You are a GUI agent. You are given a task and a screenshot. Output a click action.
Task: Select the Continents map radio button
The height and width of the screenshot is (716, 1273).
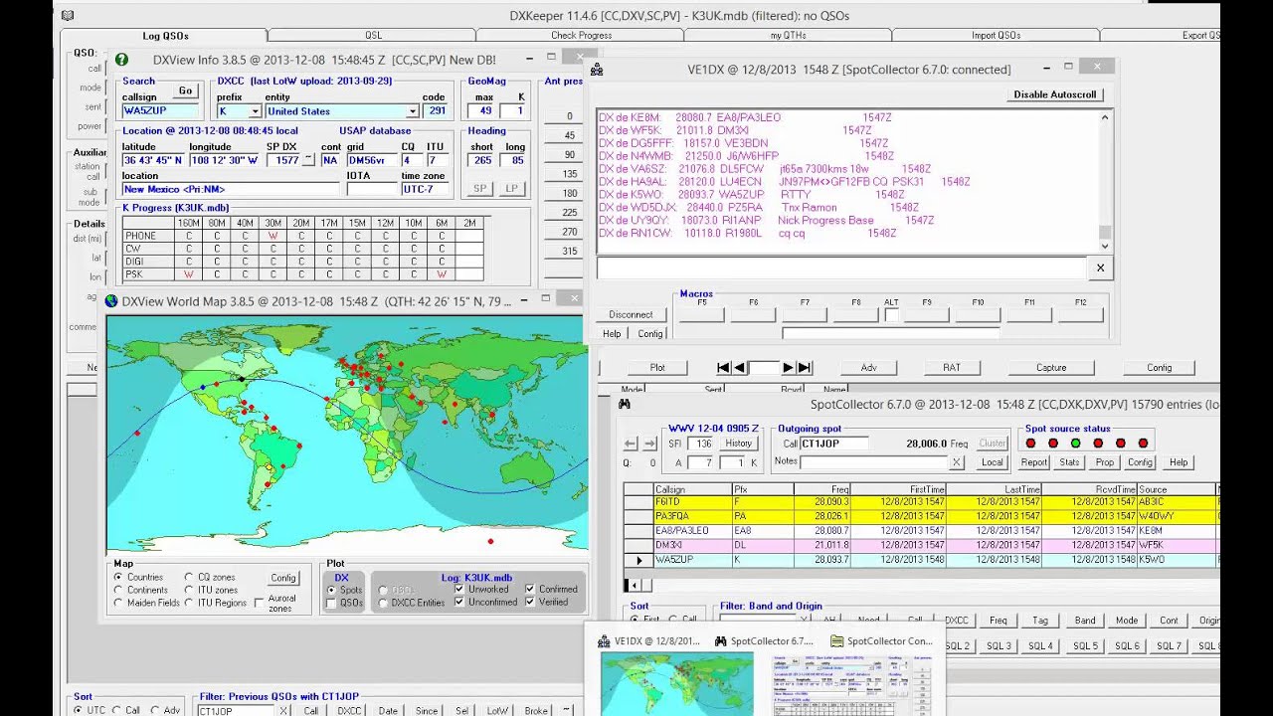point(118,590)
